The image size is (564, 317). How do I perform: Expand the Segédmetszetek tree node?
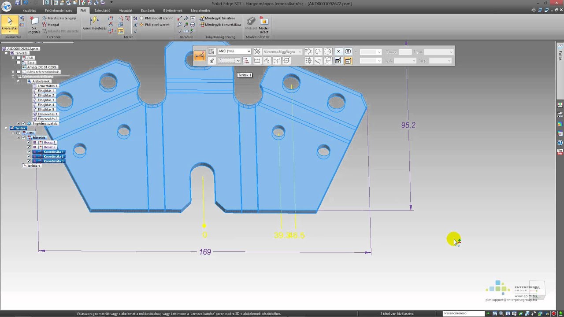pyautogui.click(x=18, y=124)
